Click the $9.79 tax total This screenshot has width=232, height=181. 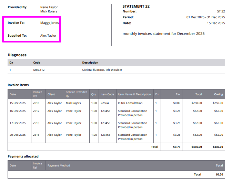176,147
